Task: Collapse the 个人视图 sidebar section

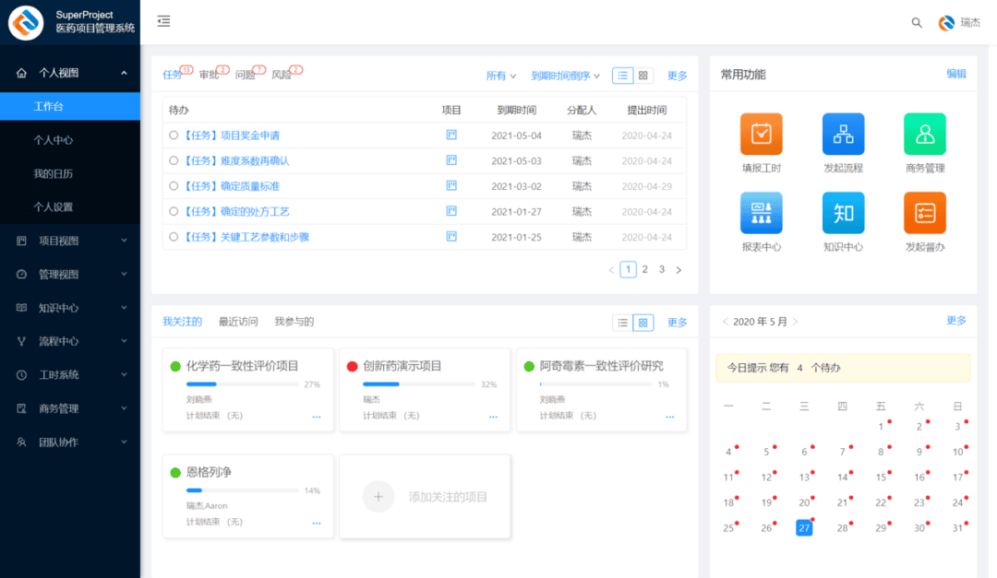Action: click(70, 73)
